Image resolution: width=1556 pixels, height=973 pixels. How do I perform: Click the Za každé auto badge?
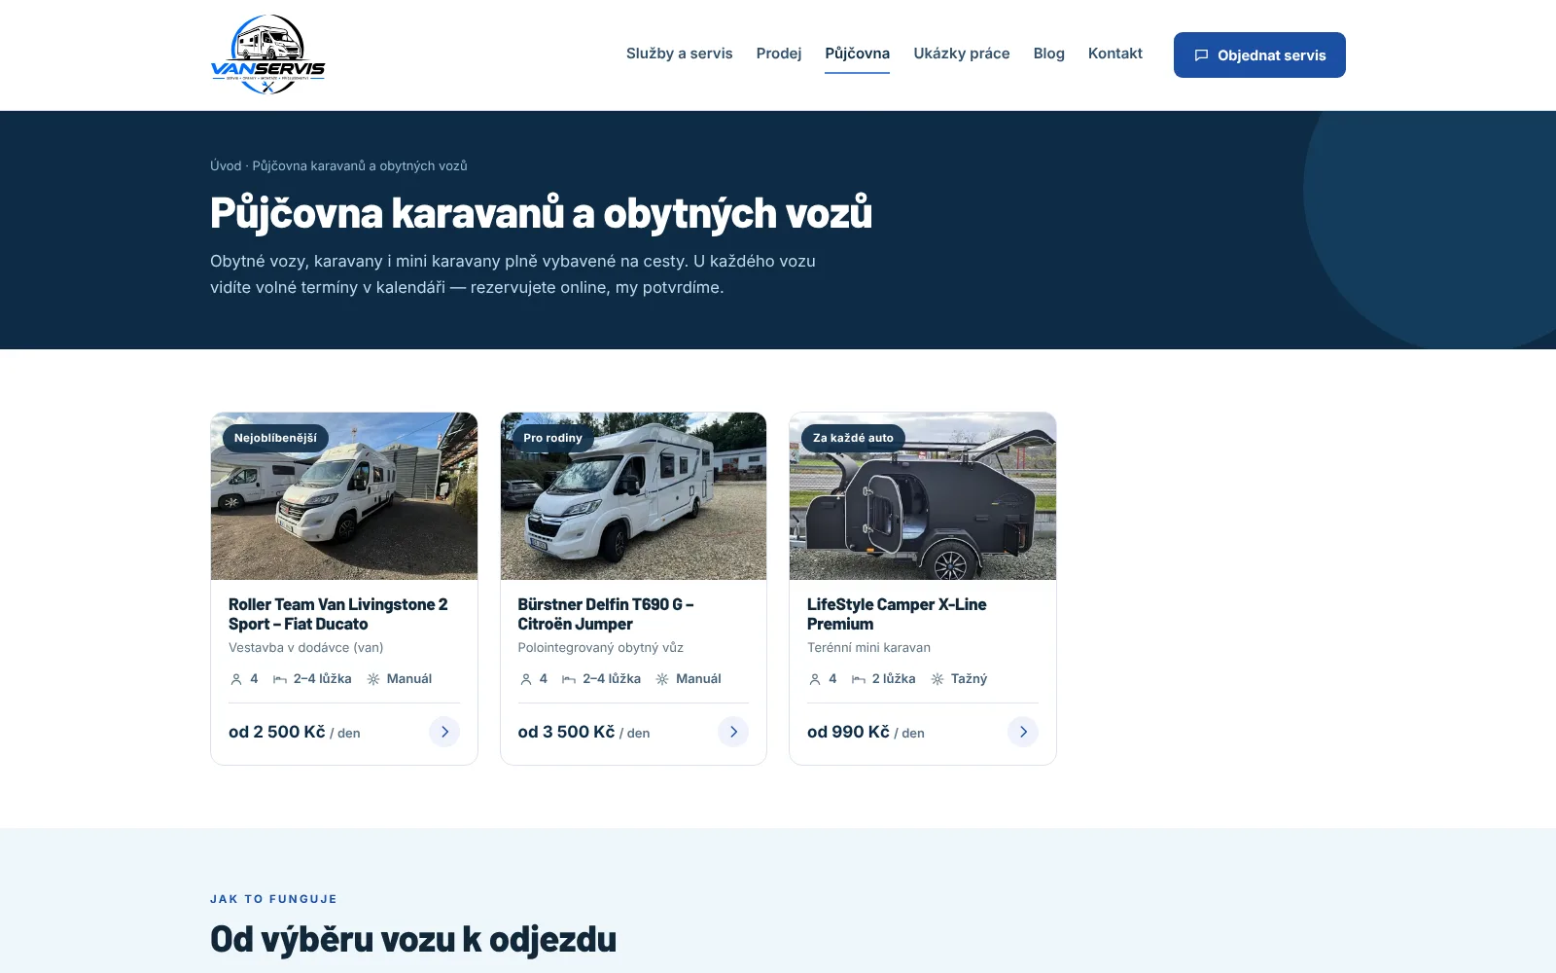coord(853,438)
